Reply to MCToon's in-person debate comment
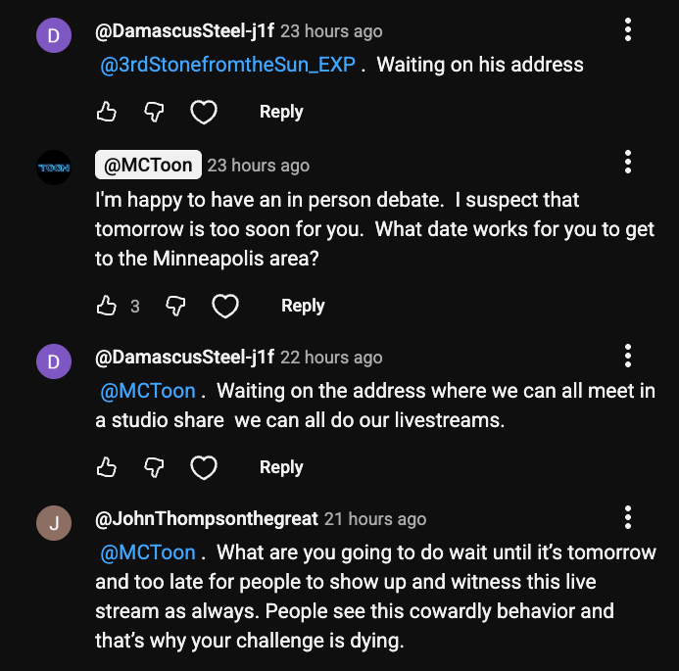Image resolution: width=679 pixels, height=671 pixels. tap(303, 307)
